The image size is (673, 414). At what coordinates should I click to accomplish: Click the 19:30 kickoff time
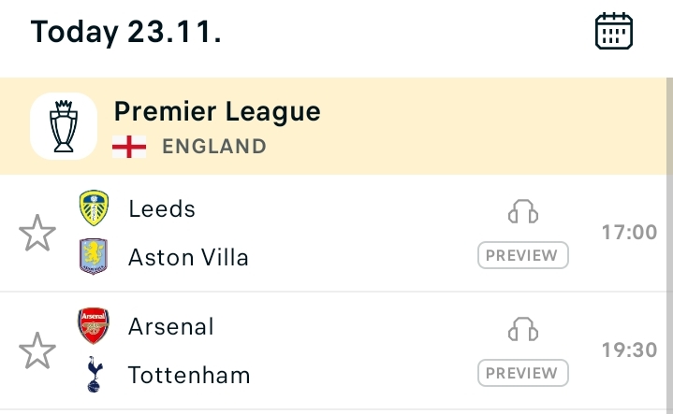[x=629, y=350]
